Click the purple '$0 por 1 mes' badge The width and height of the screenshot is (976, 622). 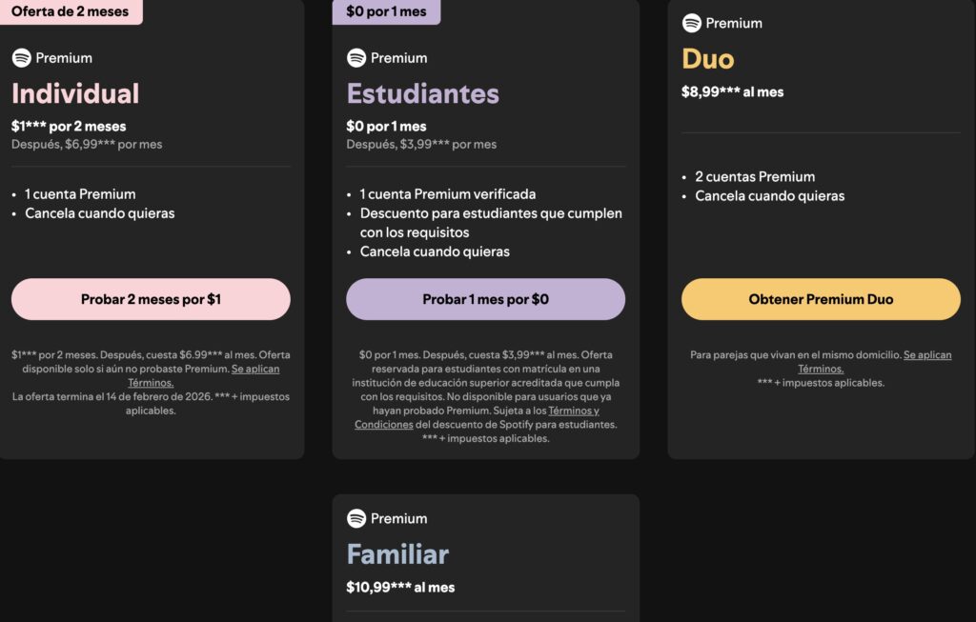[x=386, y=11]
